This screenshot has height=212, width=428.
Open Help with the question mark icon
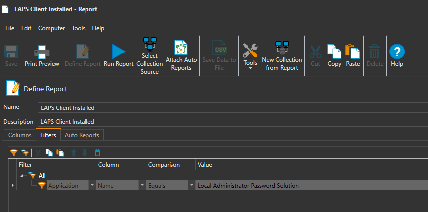[397, 52]
